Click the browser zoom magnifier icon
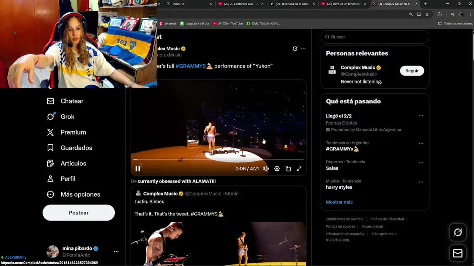The height and width of the screenshot is (266, 474). [411, 14]
